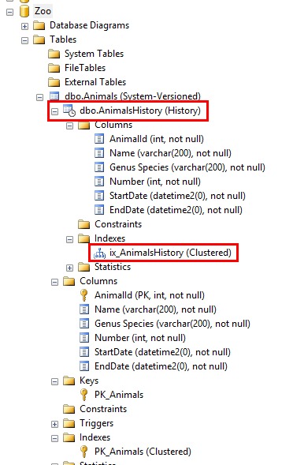Select the Tables node
The height and width of the screenshot is (465, 293).
coord(63,39)
